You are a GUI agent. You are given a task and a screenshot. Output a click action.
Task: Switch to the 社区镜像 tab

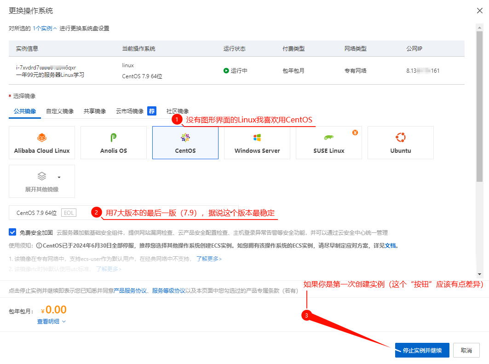coord(178,111)
